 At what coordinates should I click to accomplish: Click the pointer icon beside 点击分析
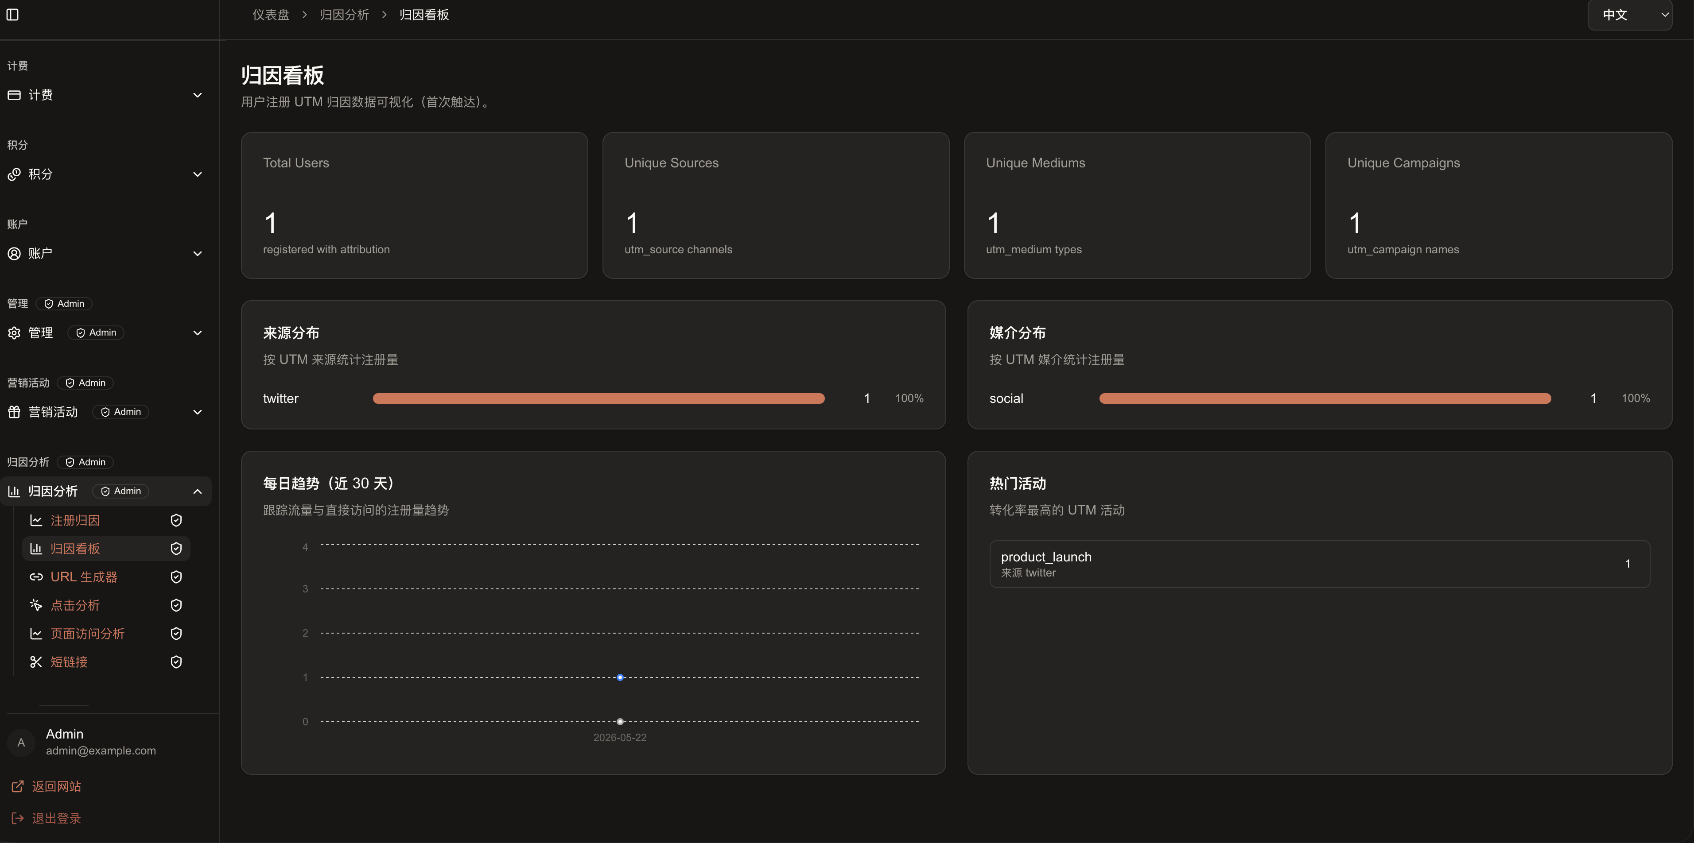(x=36, y=605)
